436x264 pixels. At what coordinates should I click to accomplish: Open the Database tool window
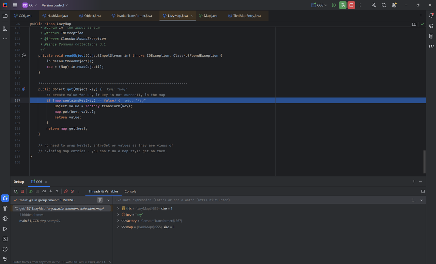pos(431,36)
